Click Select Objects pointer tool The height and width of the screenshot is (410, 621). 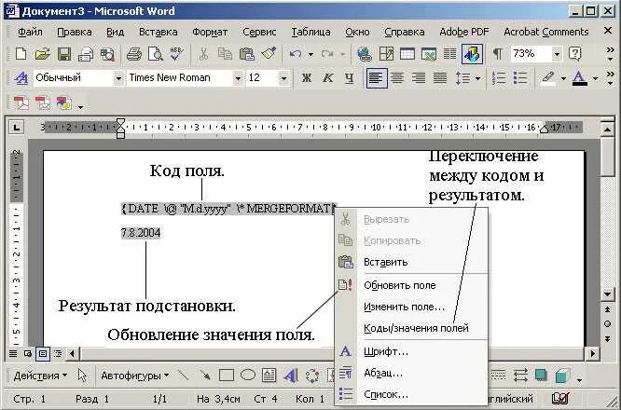click(x=82, y=376)
